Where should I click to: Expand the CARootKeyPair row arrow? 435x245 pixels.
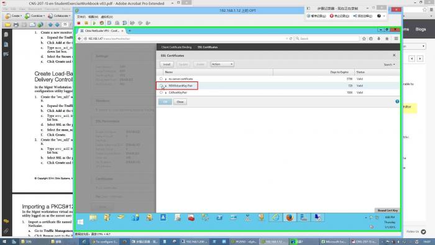166,93
